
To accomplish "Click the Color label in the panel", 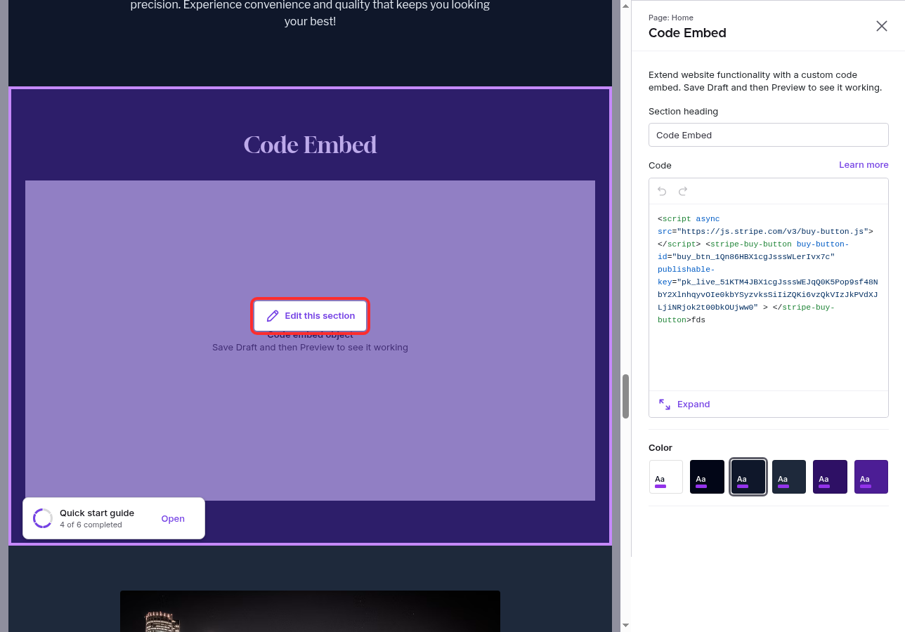I will (x=660, y=447).
